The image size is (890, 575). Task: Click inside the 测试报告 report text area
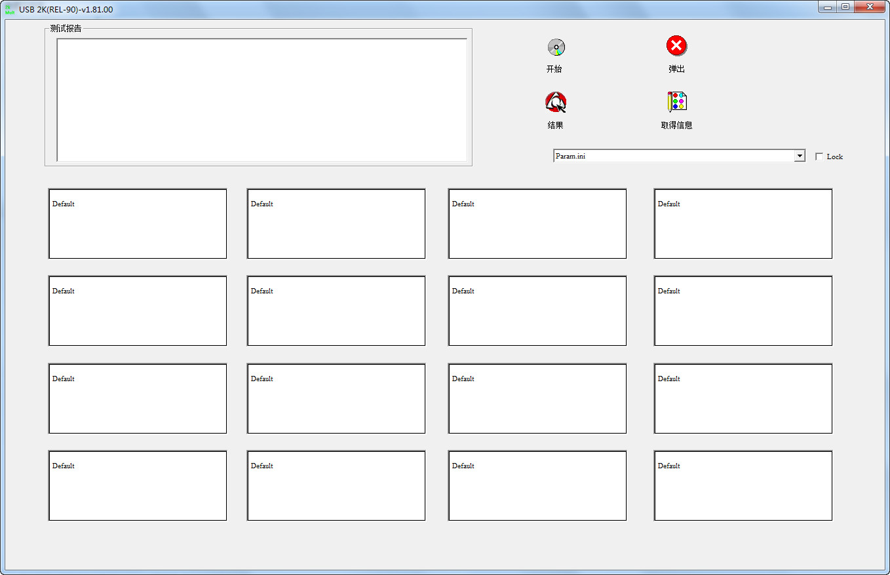coord(262,100)
